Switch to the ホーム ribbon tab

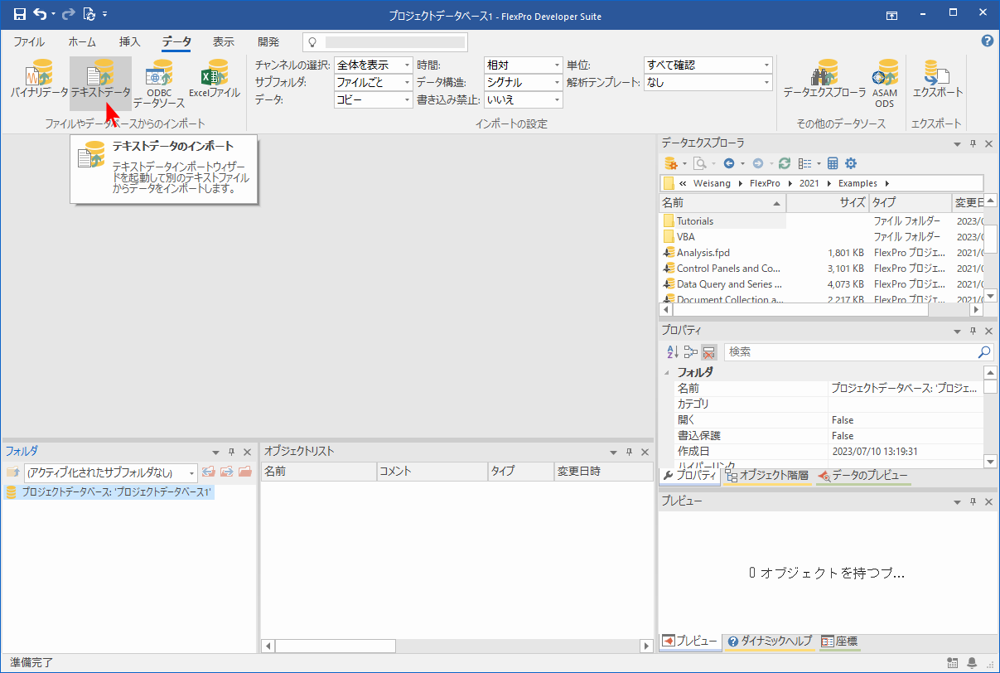82,41
